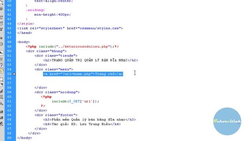252x141 pixels.
Task: Click the link rel="stylesheet" line
Action: tap(70, 28)
